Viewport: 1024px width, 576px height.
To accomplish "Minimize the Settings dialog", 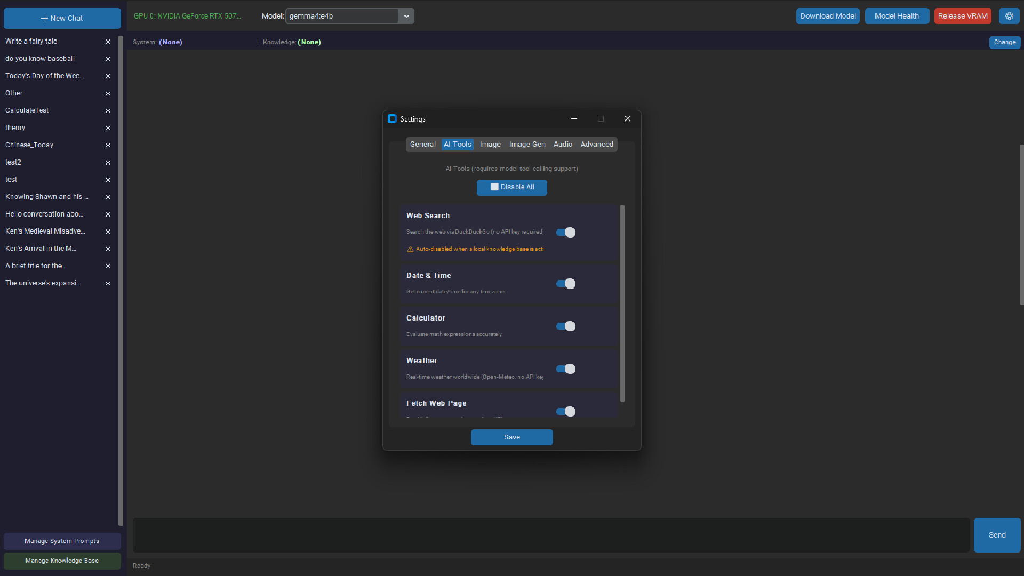I will click(574, 119).
